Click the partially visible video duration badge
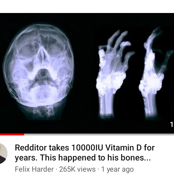The width and height of the screenshot is (174, 178). pos(172,124)
